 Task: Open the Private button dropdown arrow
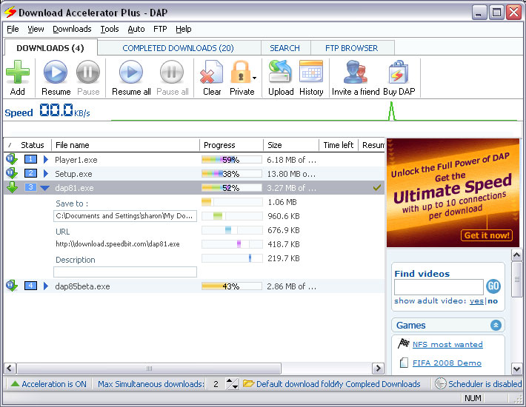click(x=255, y=77)
